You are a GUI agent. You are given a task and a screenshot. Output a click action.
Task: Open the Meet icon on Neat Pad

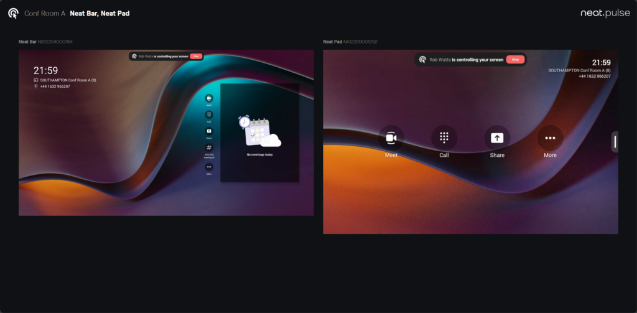[x=391, y=138]
